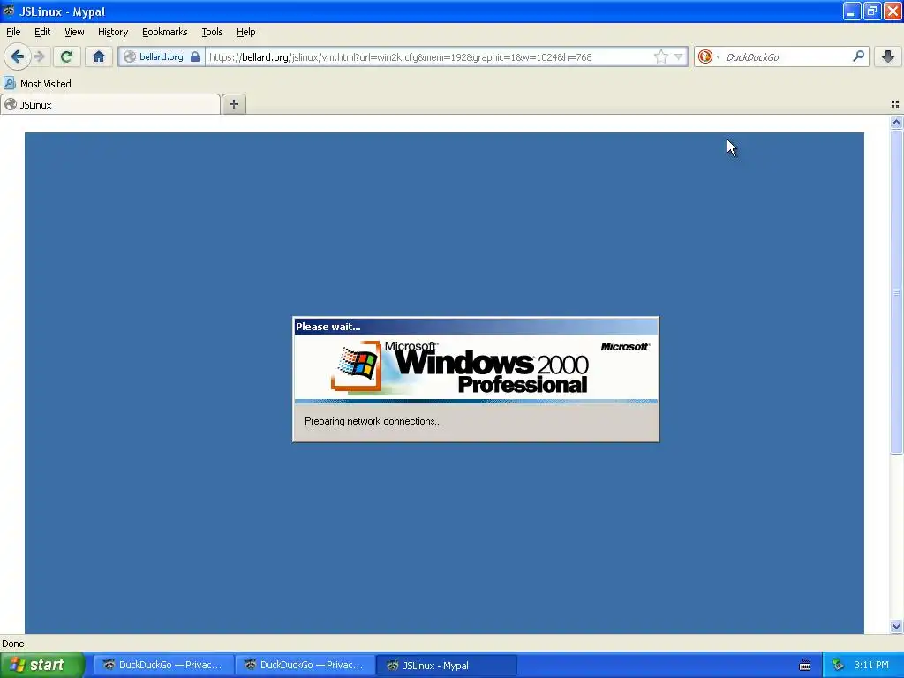Screen dimensions: 904x678
Task: Click the bellard.org site identity globe icon
Action: (x=130, y=56)
